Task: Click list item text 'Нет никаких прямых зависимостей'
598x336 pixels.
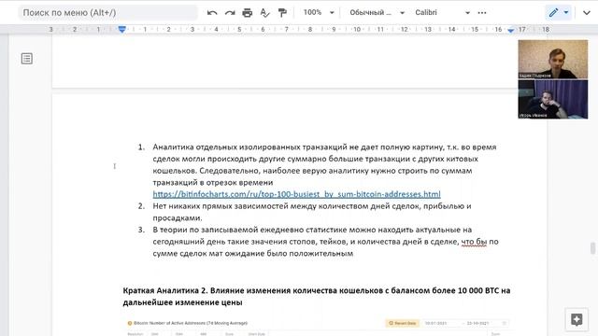Action: (221, 206)
